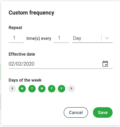Click the Custom frequency dialog title
Viewport: 120px width, 127px height.
[x=31, y=13]
